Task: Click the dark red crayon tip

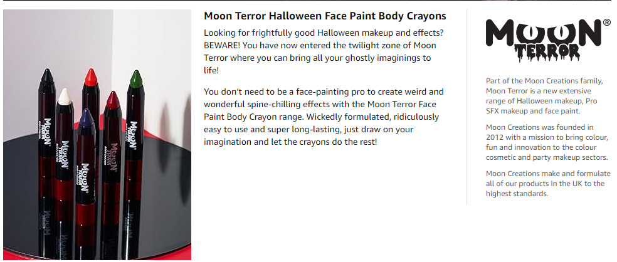Action: coord(113,100)
